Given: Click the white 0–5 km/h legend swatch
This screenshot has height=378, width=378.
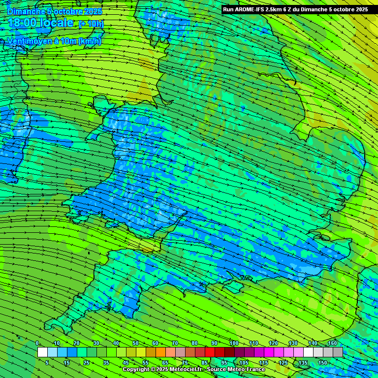Looking at the screenshot, I should [x=42, y=352].
